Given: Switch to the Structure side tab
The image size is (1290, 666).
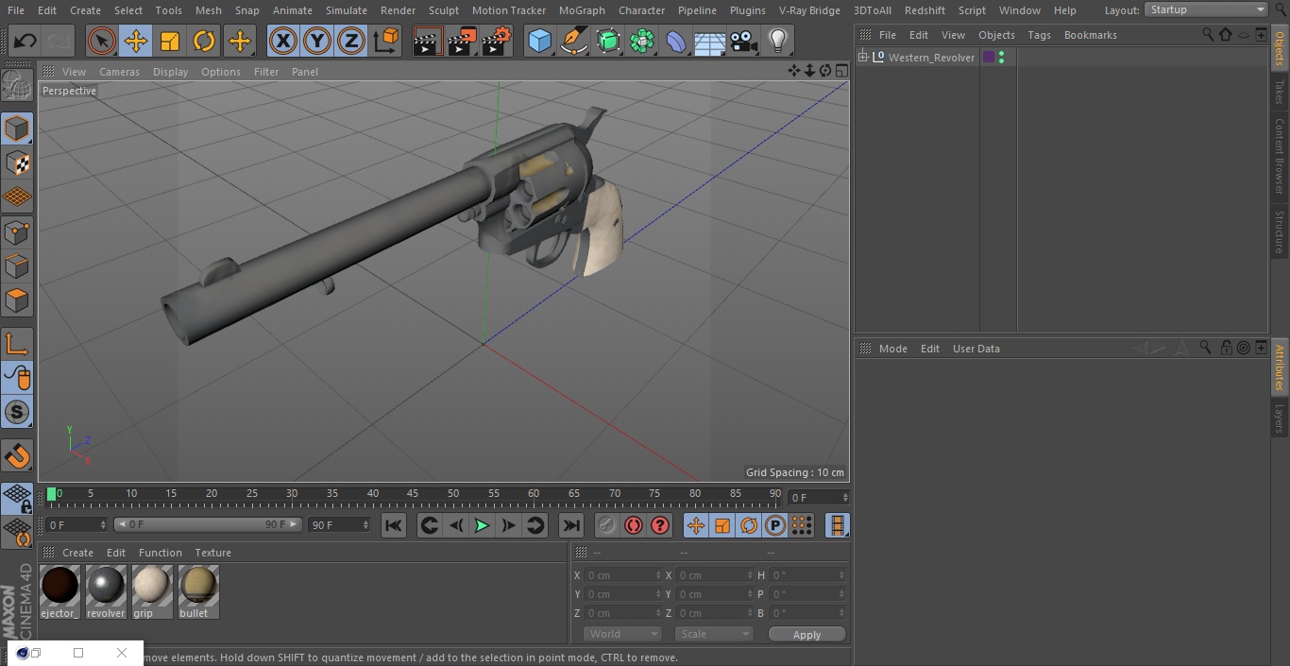Looking at the screenshot, I should click(x=1280, y=232).
